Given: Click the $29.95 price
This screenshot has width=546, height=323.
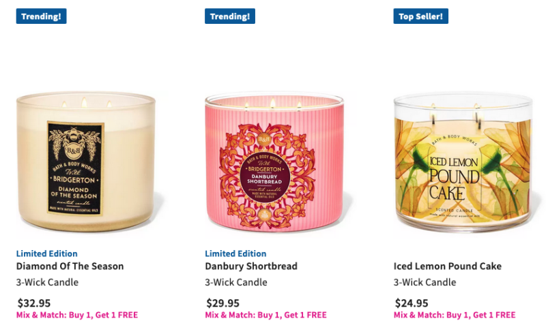Looking at the screenshot, I should coord(222,303).
